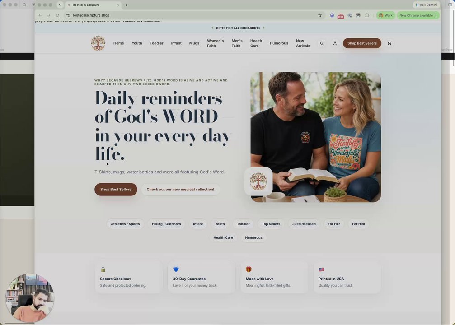Screen dimensions: 455x325
Task: Click the blue heart guarantee icon
Action: point(176,269)
